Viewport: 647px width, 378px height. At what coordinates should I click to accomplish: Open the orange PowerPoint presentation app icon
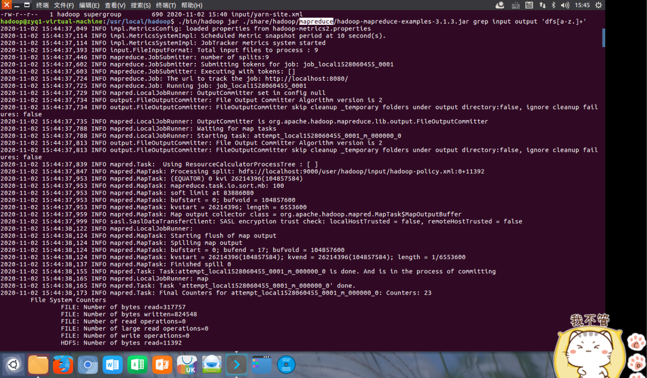(162, 365)
